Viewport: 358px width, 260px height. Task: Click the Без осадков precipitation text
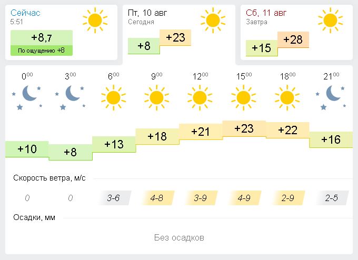(179, 237)
